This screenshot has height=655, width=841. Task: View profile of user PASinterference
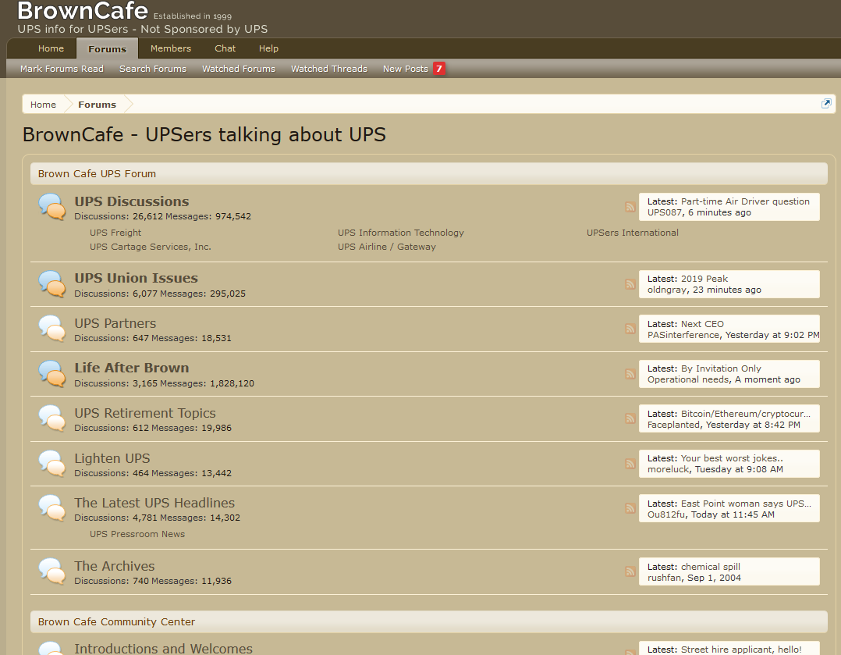click(683, 334)
